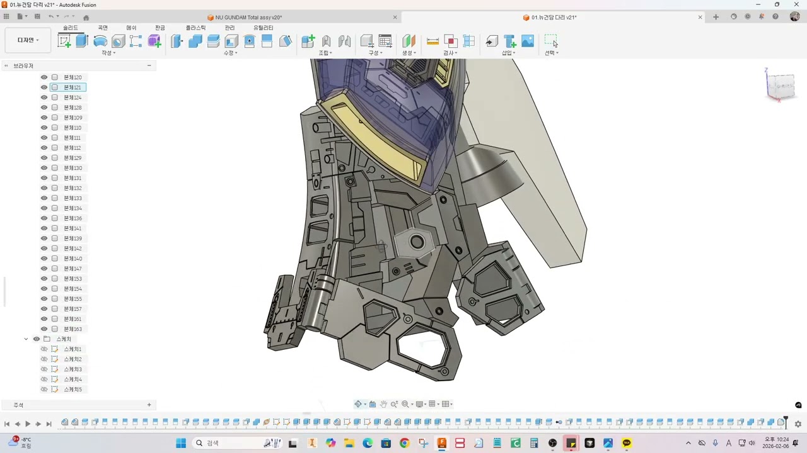The width and height of the screenshot is (807, 453).
Task: Play the design timeline
Action: (x=28, y=424)
